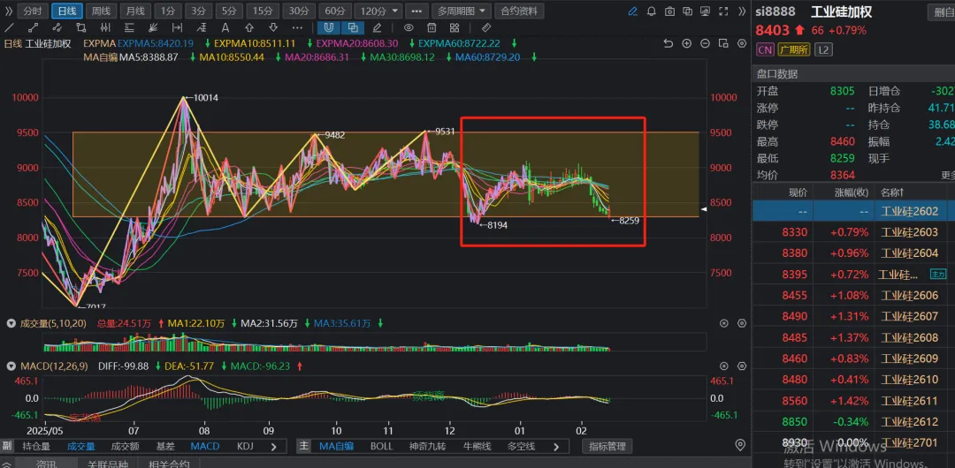Select the straight line drawing tool
The width and height of the screenshot is (955, 468).
click(9, 27)
